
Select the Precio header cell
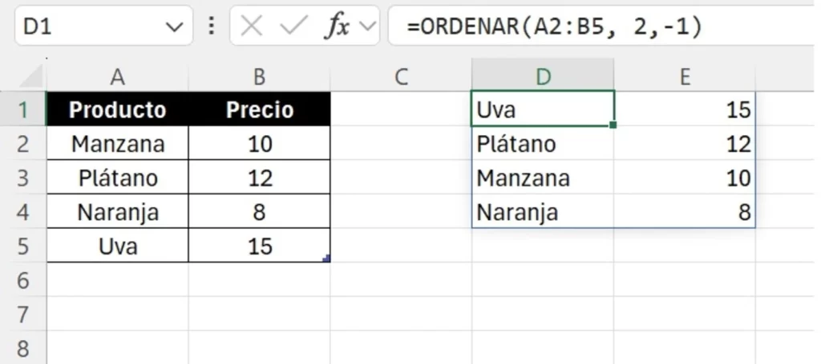260,110
